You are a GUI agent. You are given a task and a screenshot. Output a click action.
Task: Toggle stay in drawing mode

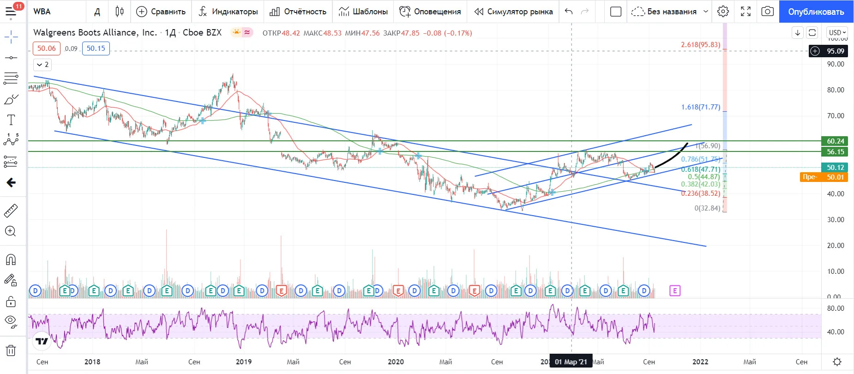tap(11, 280)
